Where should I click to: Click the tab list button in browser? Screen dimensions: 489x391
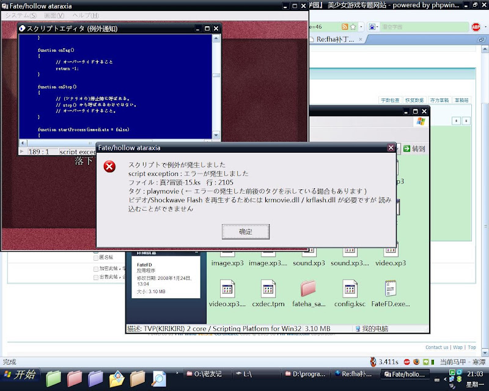[482, 40]
